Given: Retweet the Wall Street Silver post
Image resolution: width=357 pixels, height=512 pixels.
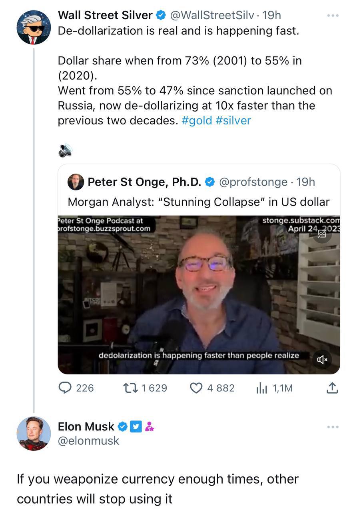Looking at the screenshot, I should pos(144,388).
